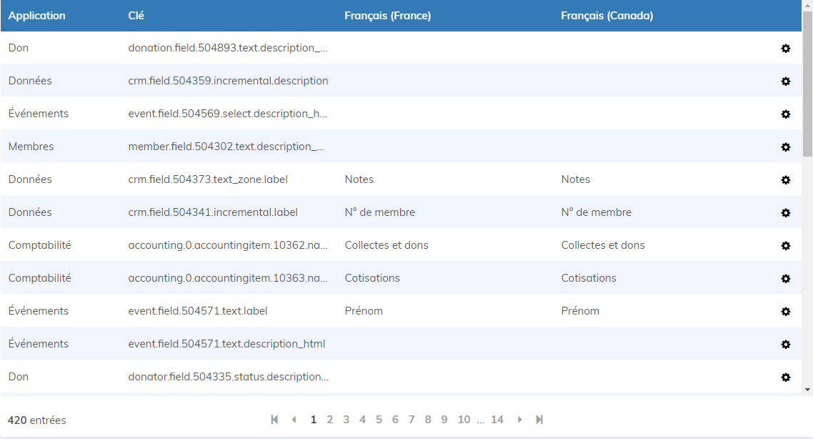Click gear icon in member.field.504302 row
Image resolution: width=813 pixels, height=439 pixels.
coord(785,147)
